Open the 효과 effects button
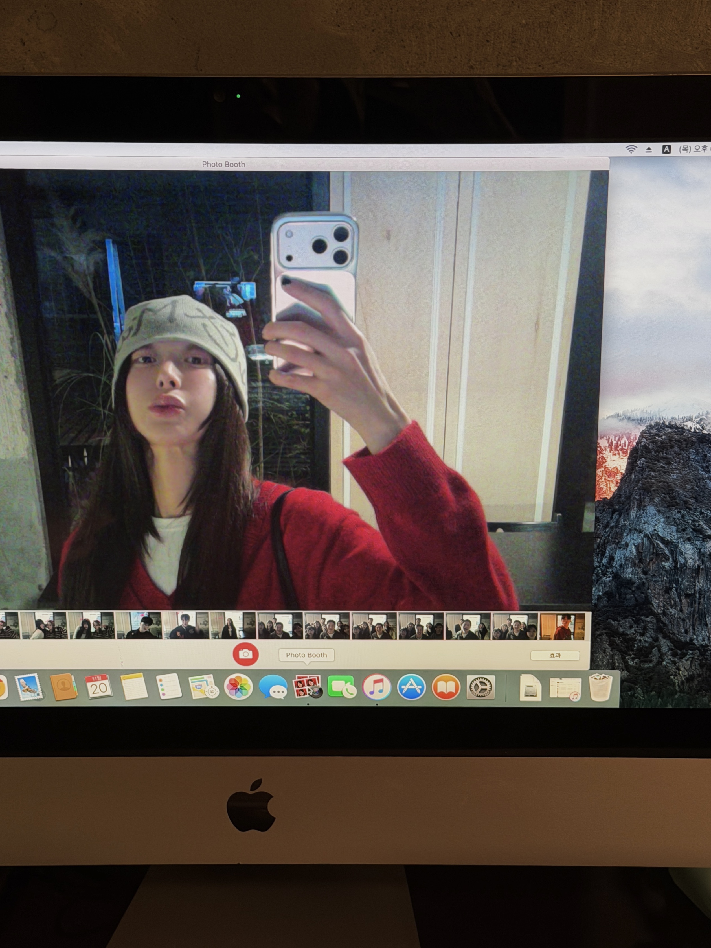The width and height of the screenshot is (711, 948). point(555,655)
